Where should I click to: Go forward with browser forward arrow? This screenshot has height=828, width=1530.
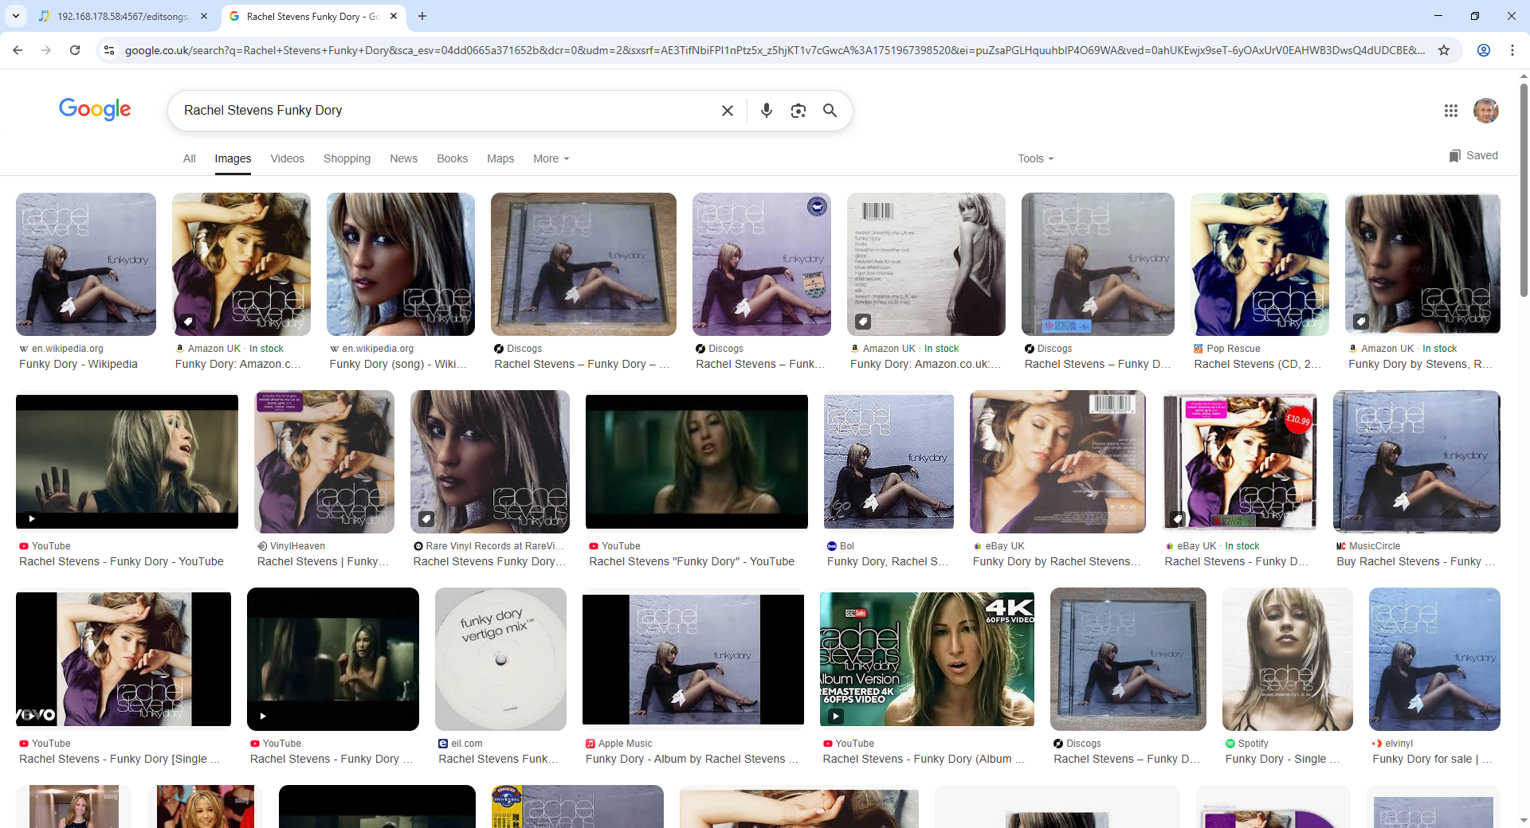click(x=46, y=50)
